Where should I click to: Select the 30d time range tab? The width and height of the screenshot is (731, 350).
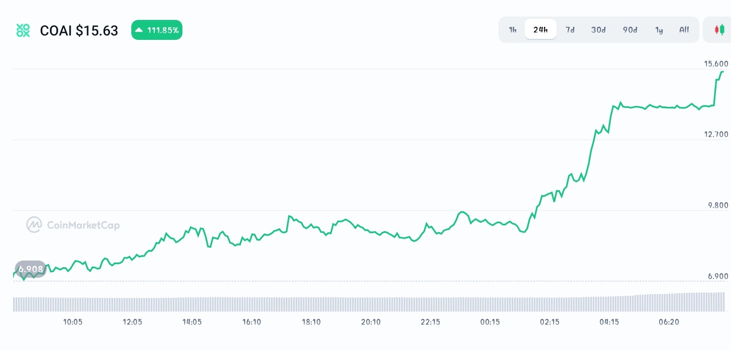coord(598,30)
